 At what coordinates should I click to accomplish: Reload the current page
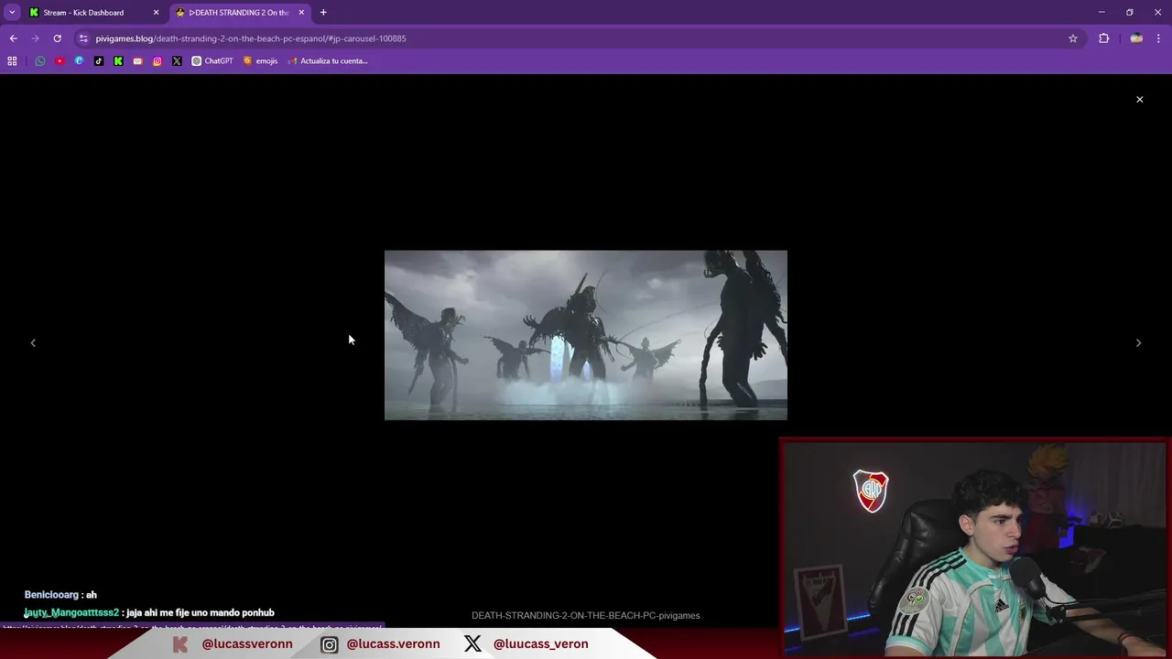[x=57, y=38]
